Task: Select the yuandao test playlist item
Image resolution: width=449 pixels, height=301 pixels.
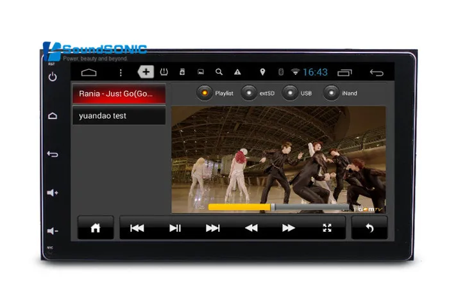Action: [x=119, y=115]
